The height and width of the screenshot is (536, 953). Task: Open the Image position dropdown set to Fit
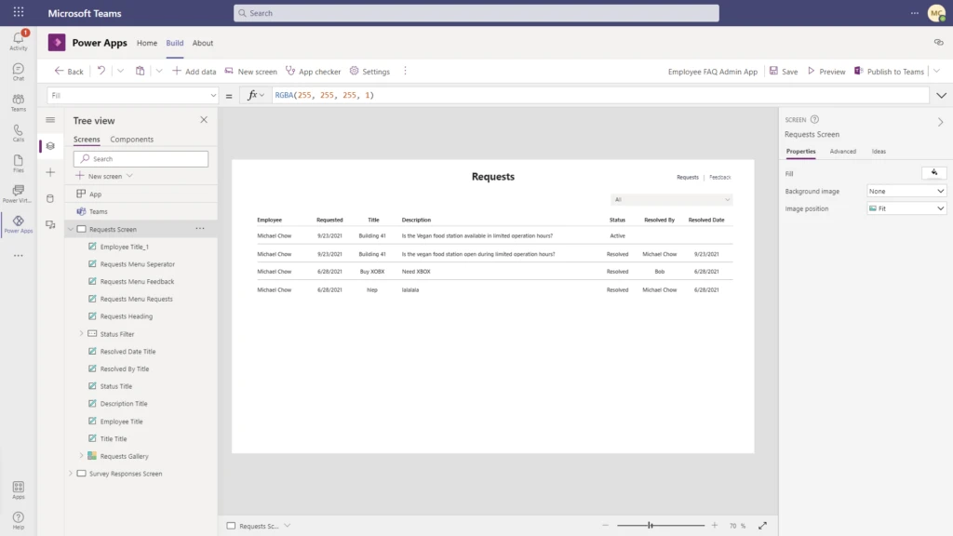905,207
